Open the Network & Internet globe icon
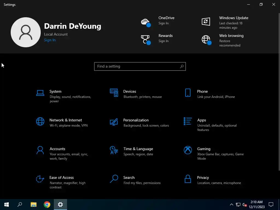The height and width of the screenshot is (210, 280). point(40,121)
